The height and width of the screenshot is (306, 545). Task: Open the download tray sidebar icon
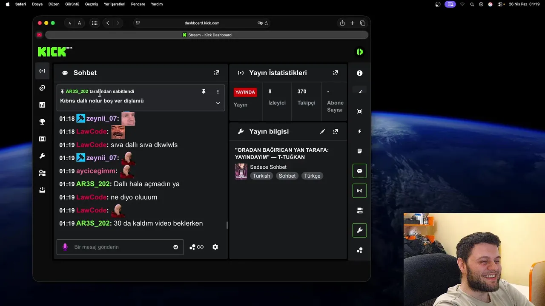pyautogui.click(x=42, y=190)
